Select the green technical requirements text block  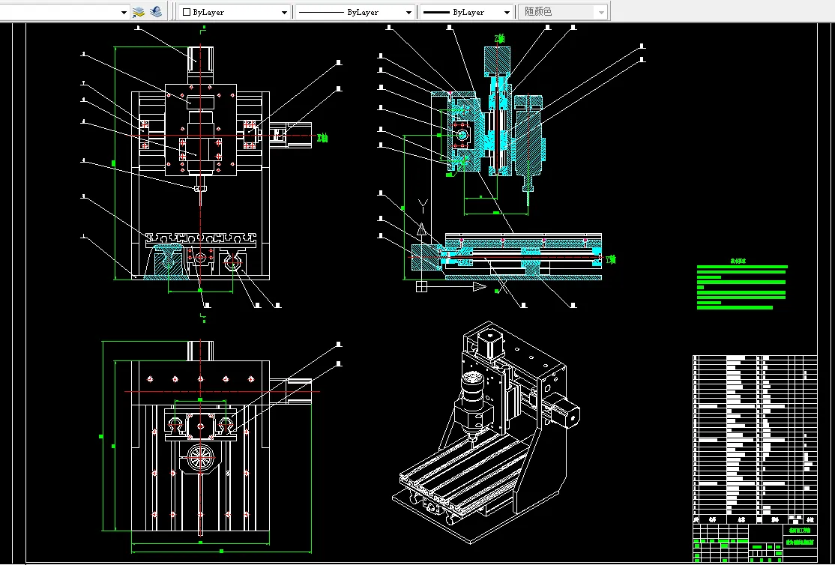coord(741,287)
